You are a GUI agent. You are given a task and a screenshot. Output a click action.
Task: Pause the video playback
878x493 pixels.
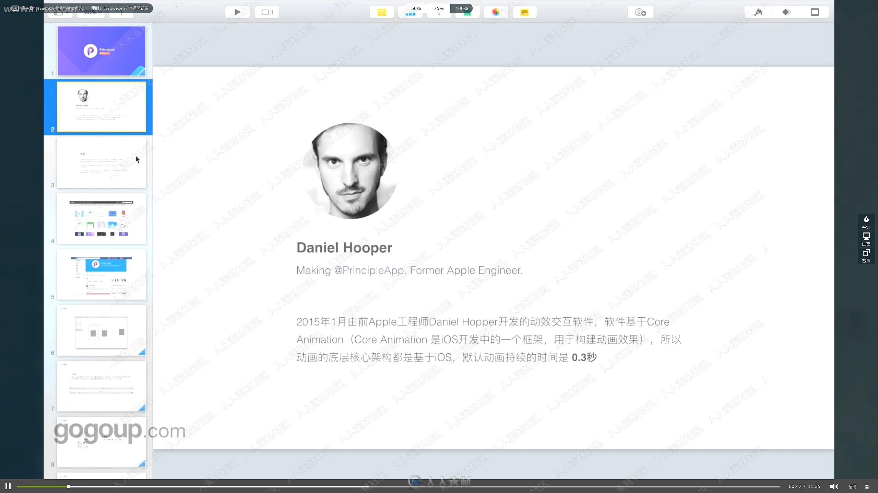pos(8,486)
